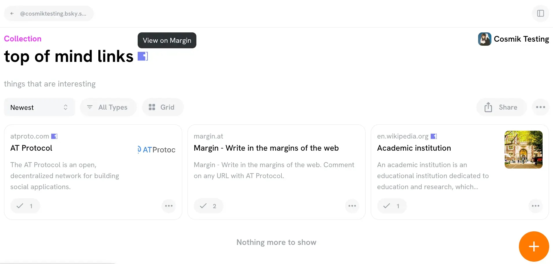
Task: Click the Margin icon beside collection title
Action: [x=143, y=56]
